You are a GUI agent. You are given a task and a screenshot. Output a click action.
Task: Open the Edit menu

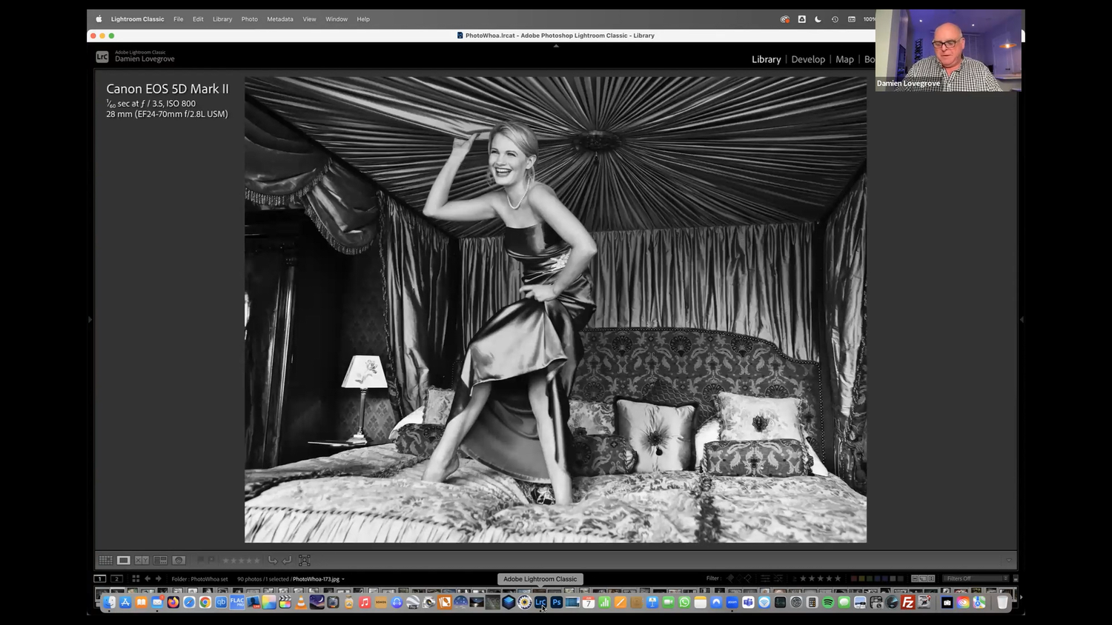point(198,19)
